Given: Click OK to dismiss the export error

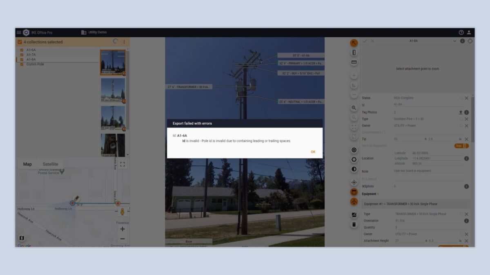Looking at the screenshot, I should click(x=313, y=152).
